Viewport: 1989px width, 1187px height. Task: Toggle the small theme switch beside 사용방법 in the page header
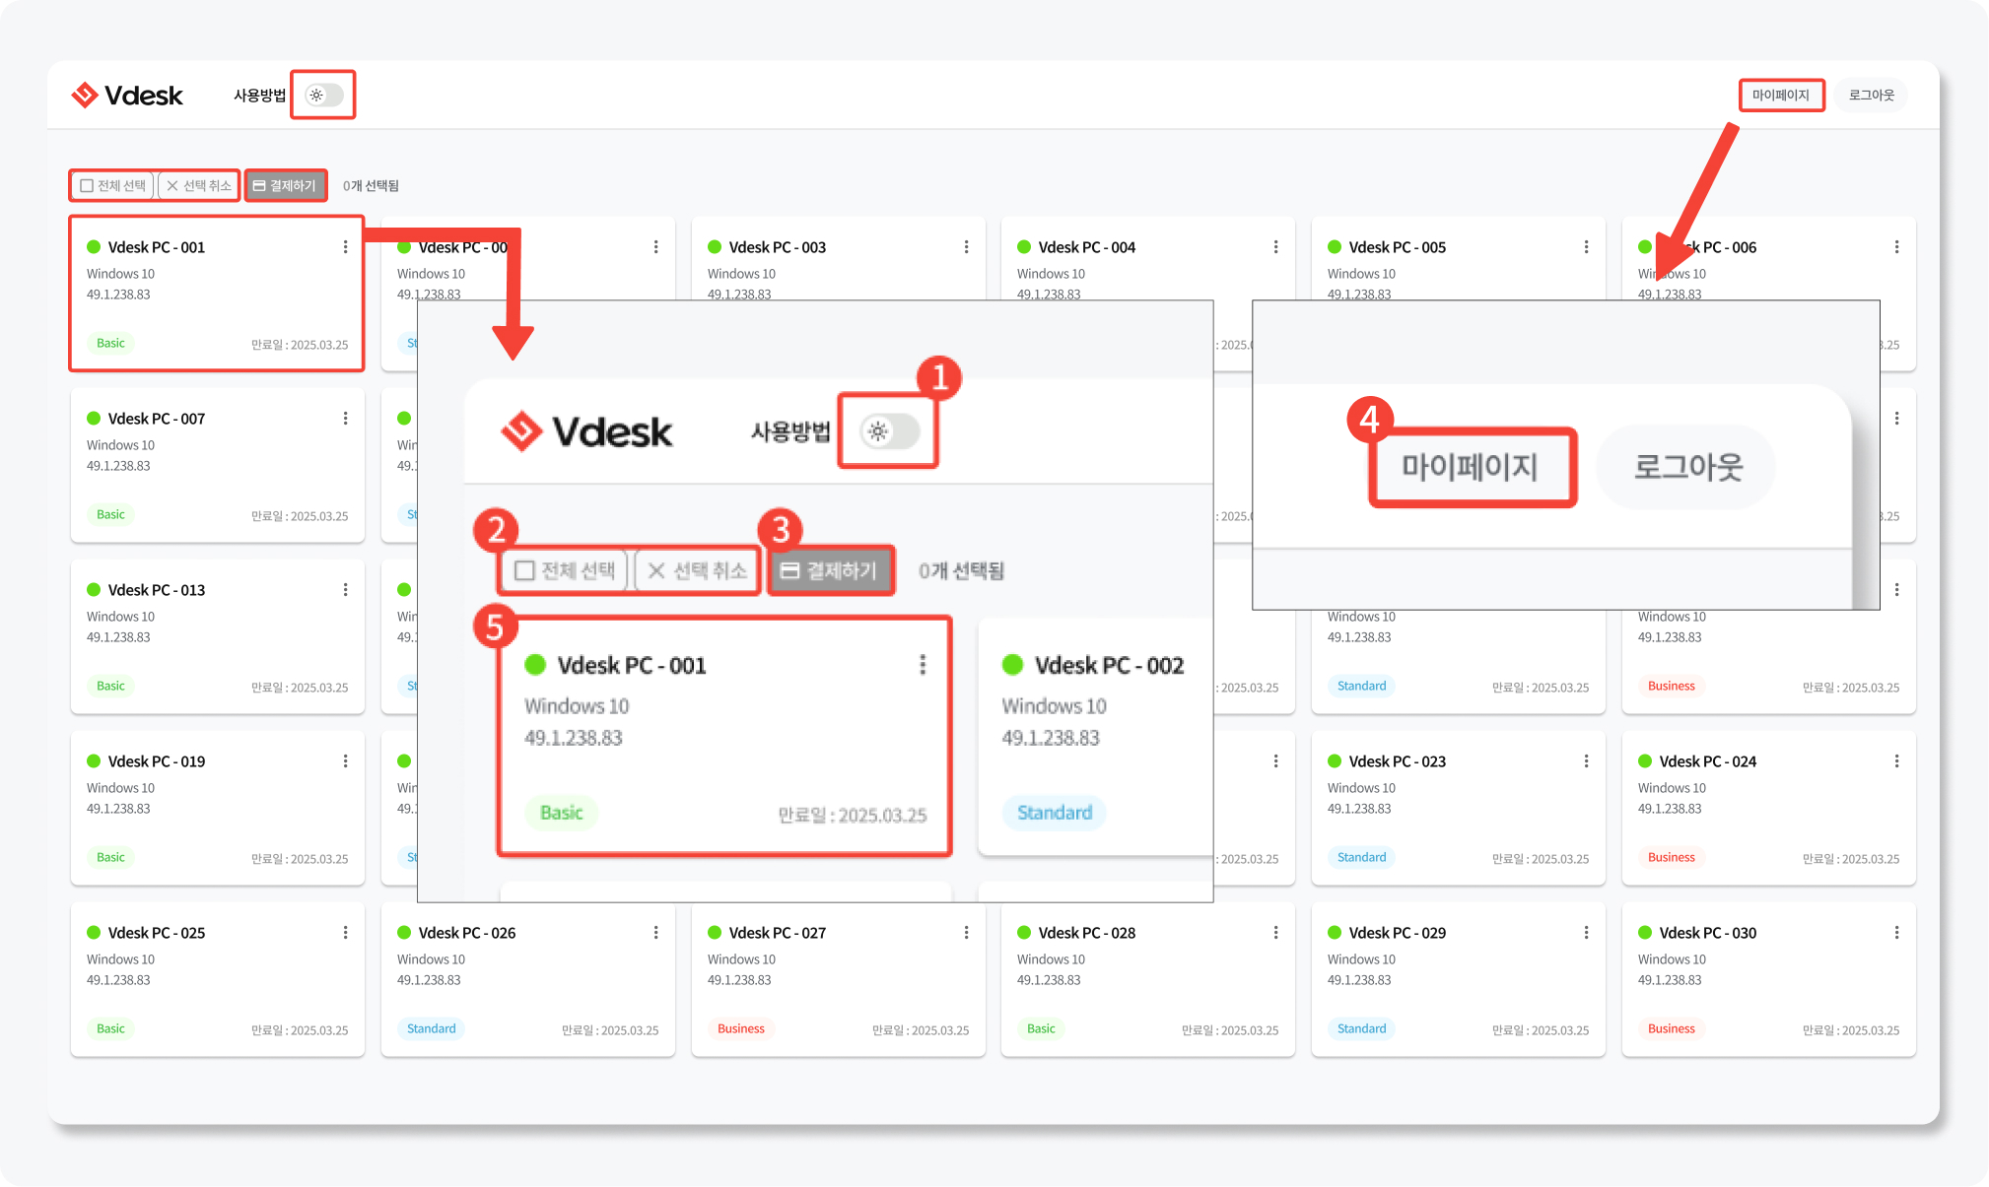click(x=324, y=96)
